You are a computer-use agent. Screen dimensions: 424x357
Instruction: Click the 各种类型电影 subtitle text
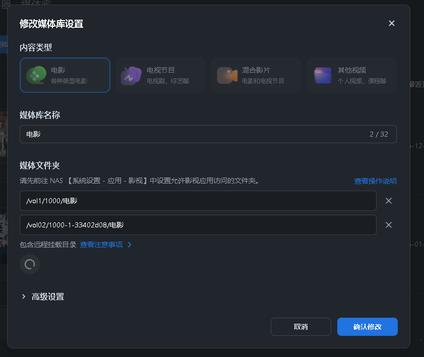click(x=69, y=81)
